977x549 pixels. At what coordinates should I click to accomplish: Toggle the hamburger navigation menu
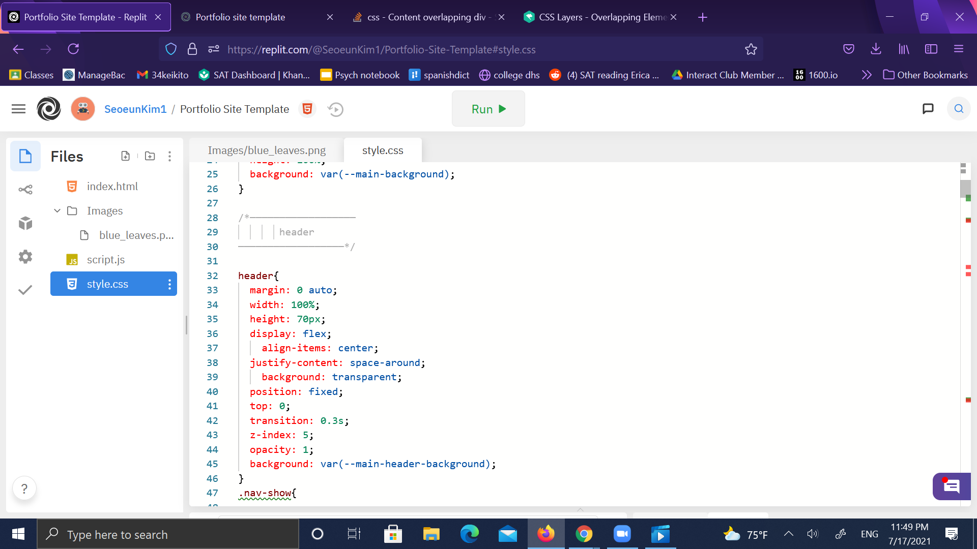click(18, 109)
